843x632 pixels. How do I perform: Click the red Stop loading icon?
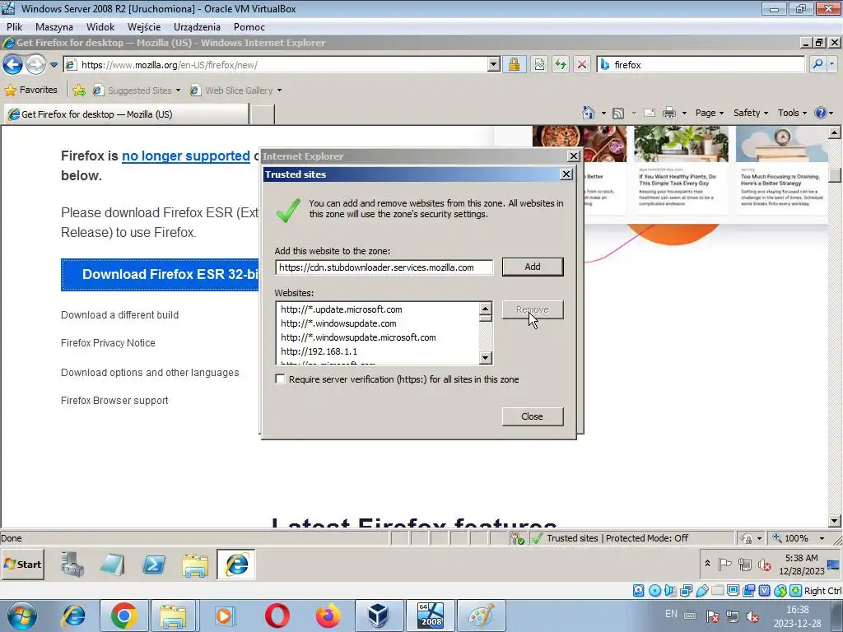pos(582,64)
